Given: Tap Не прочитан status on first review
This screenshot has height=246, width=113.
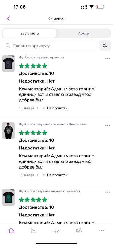Looking at the screenshot, I should (x=57, y=108).
